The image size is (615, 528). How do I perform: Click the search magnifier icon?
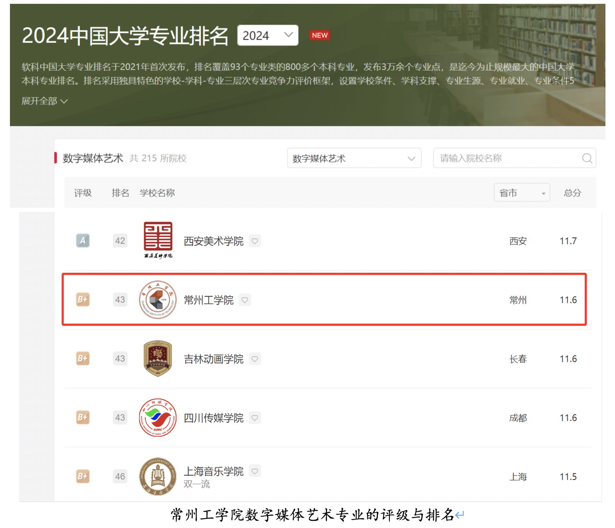pos(587,158)
